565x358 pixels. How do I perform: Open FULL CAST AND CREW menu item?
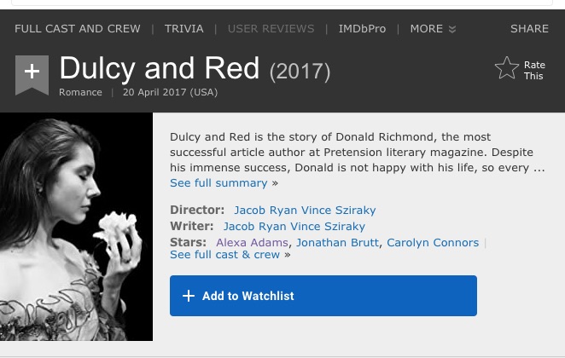tap(78, 29)
